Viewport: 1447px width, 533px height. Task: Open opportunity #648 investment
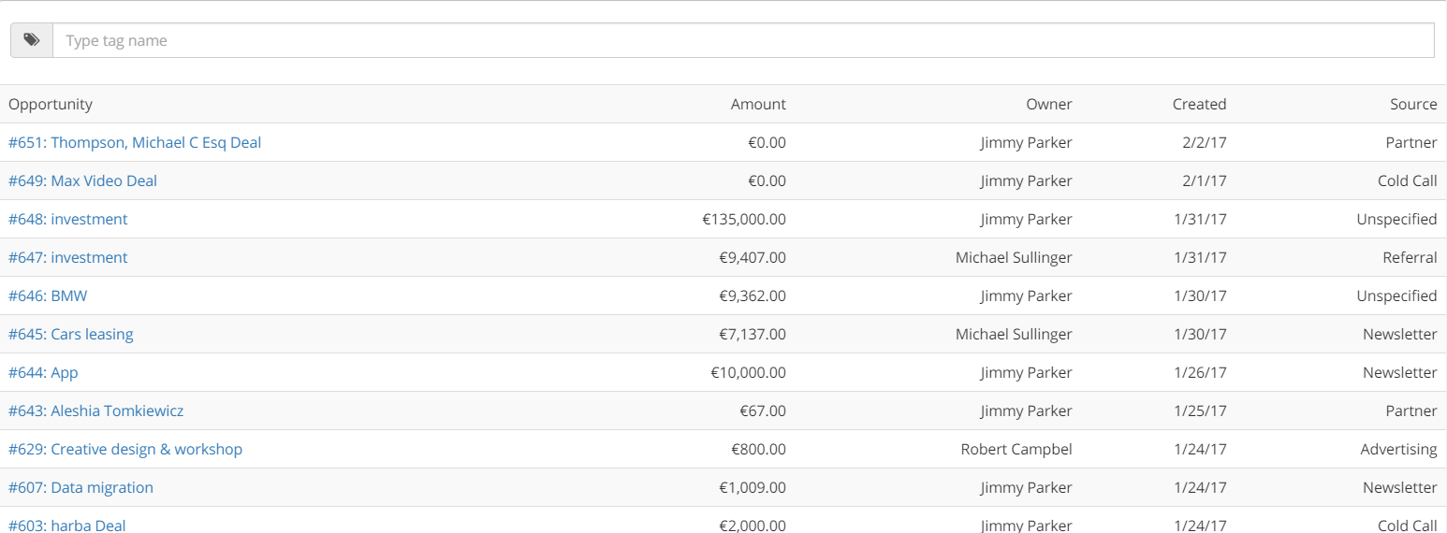coord(67,219)
